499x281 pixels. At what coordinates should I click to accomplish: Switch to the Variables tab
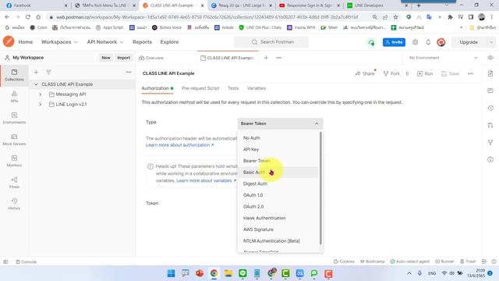click(x=257, y=88)
